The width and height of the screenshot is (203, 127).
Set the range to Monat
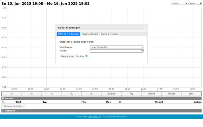(x=171, y=94)
